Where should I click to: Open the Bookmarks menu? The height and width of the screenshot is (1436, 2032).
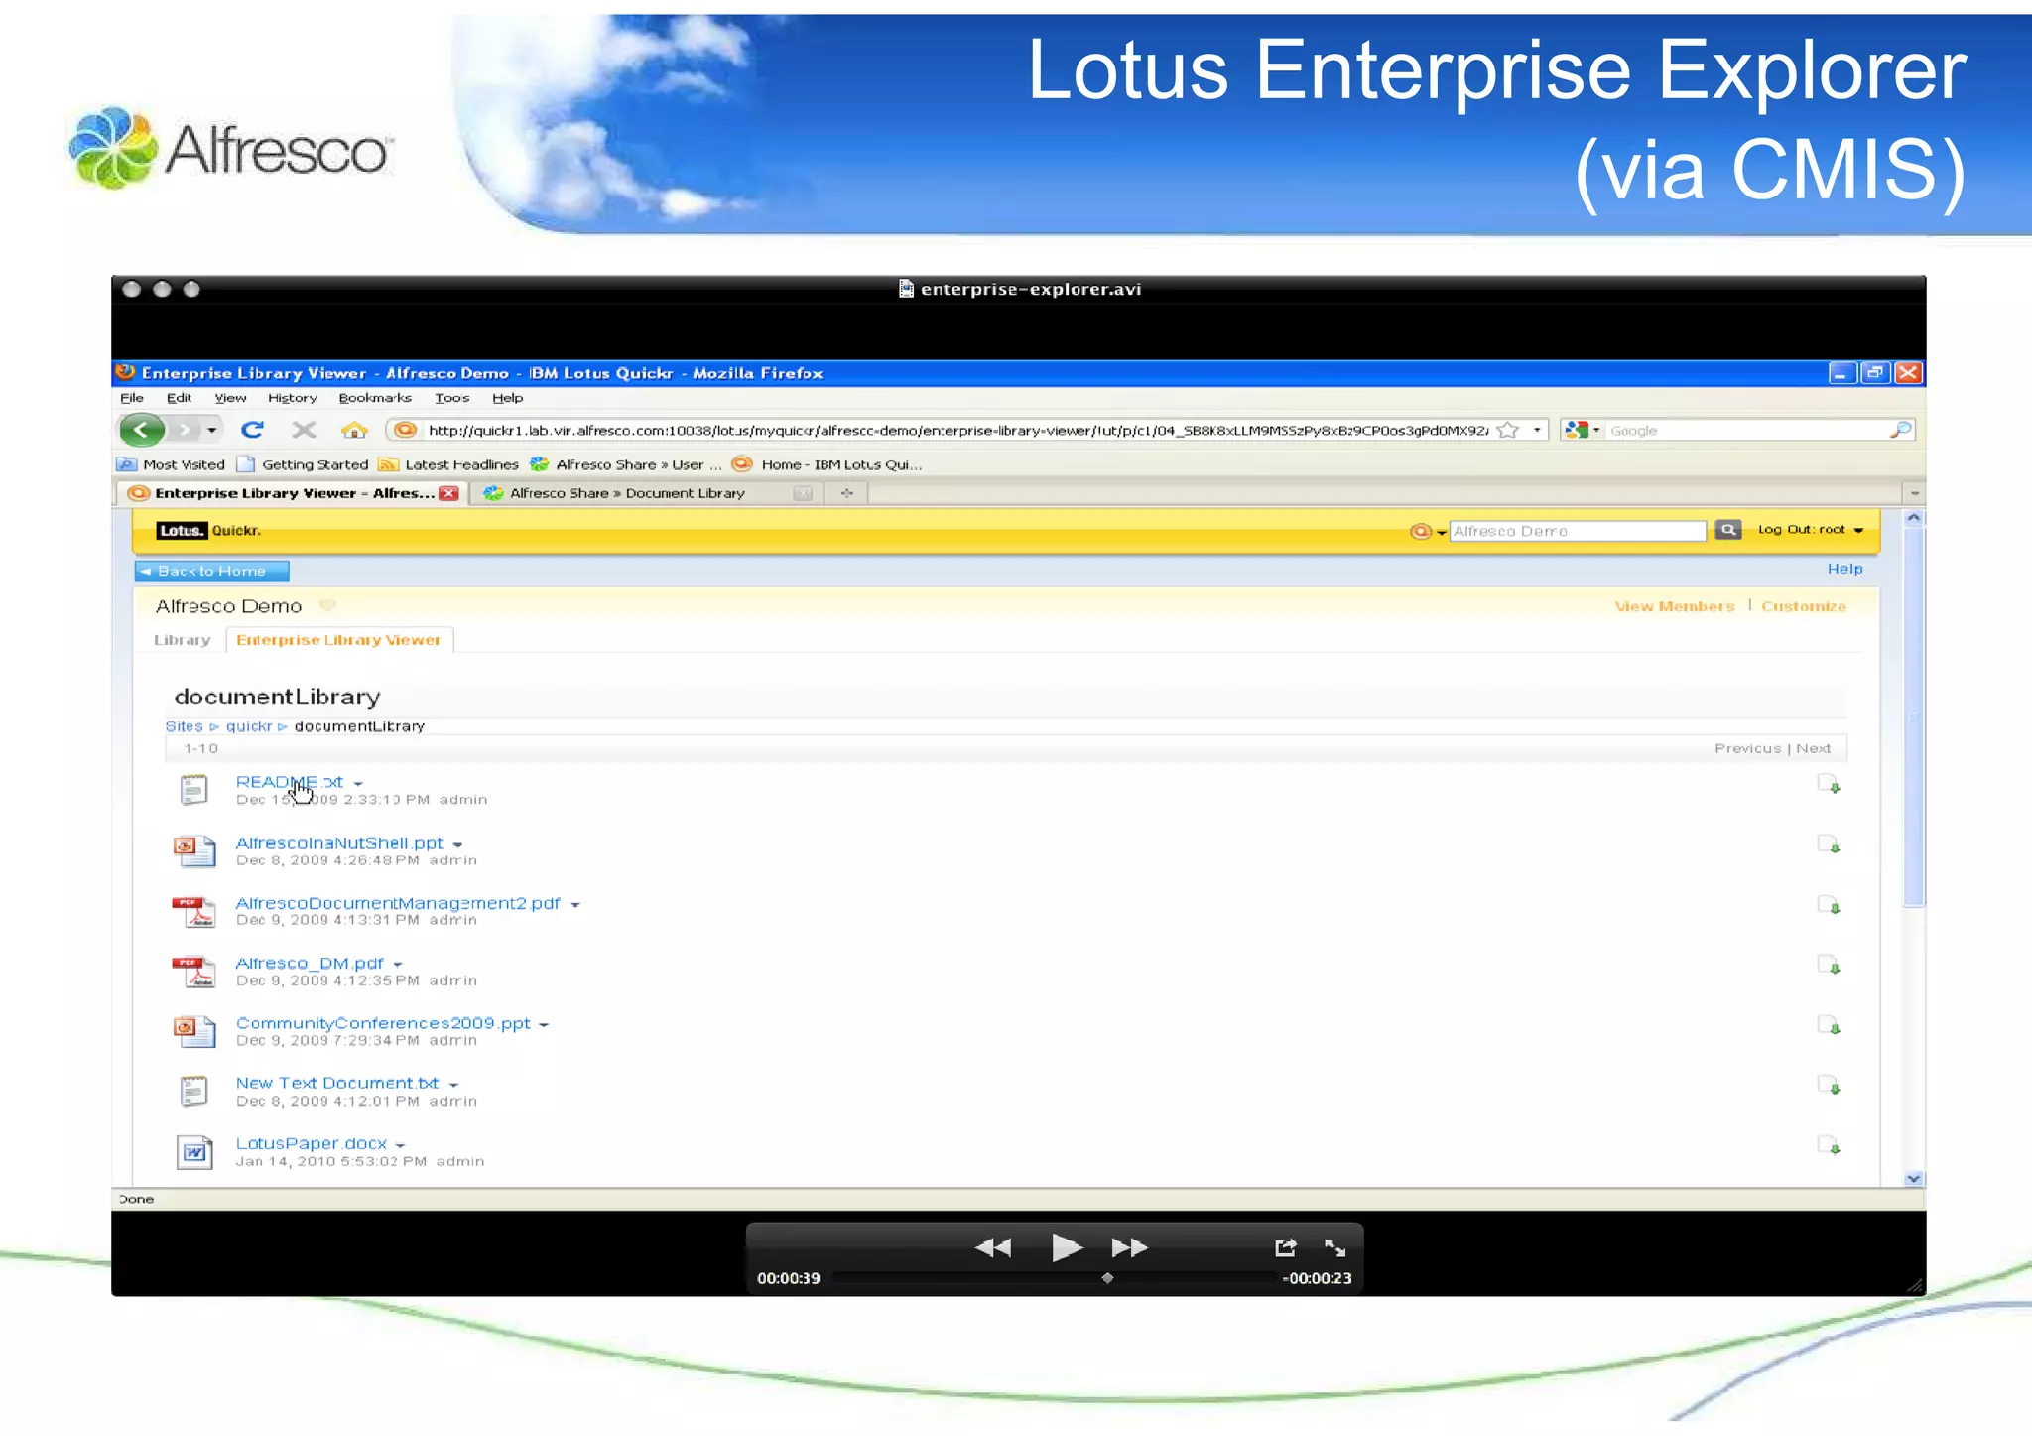tap(375, 398)
